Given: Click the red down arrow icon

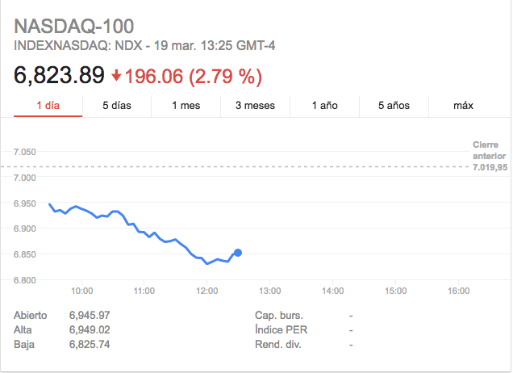Looking at the screenshot, I should pos(116,76).
